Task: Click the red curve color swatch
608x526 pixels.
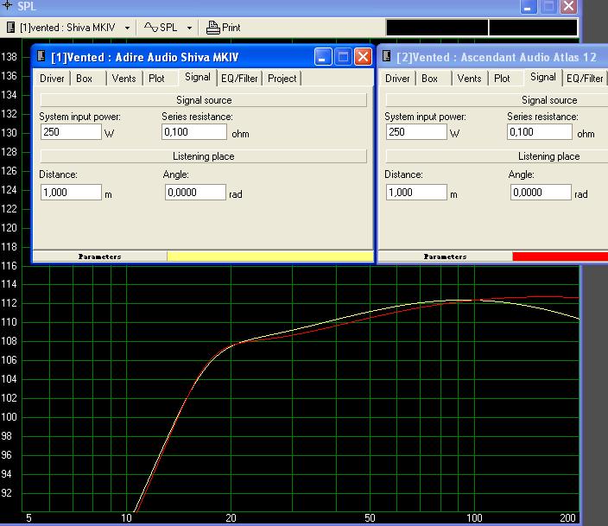Action: click(560, 257)
